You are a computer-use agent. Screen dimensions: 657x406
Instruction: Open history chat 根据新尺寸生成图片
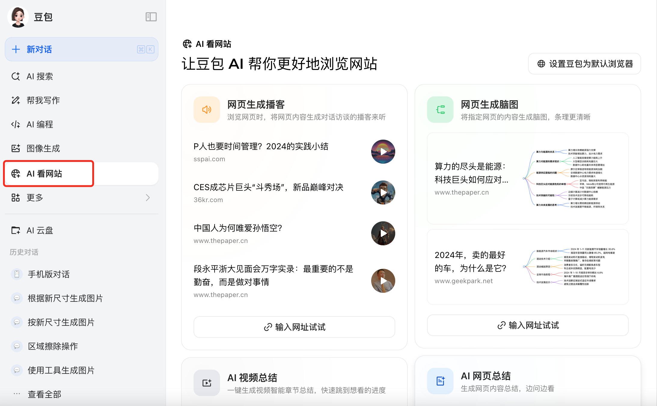click(x=81, y=298)
